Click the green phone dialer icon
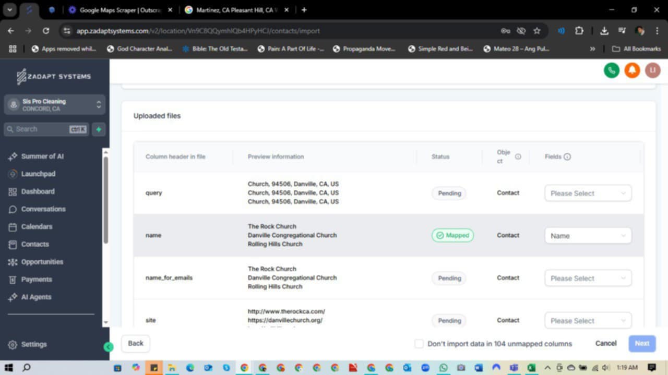This screenshot has height=375, width=668. (x=611, y=70)
